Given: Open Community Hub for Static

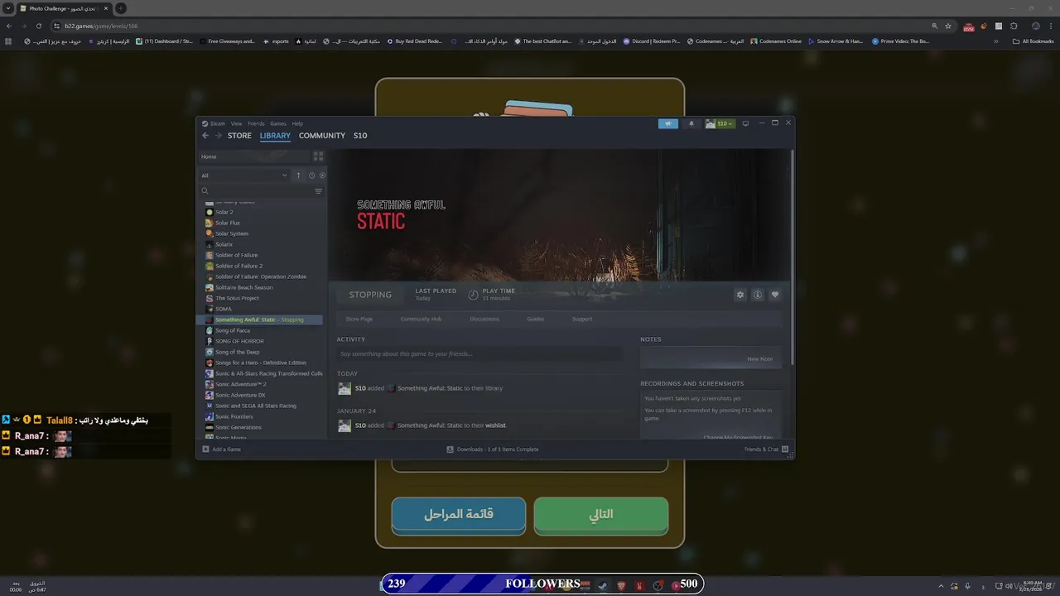Looking at the screenshot, I should (x=421, y=319).
